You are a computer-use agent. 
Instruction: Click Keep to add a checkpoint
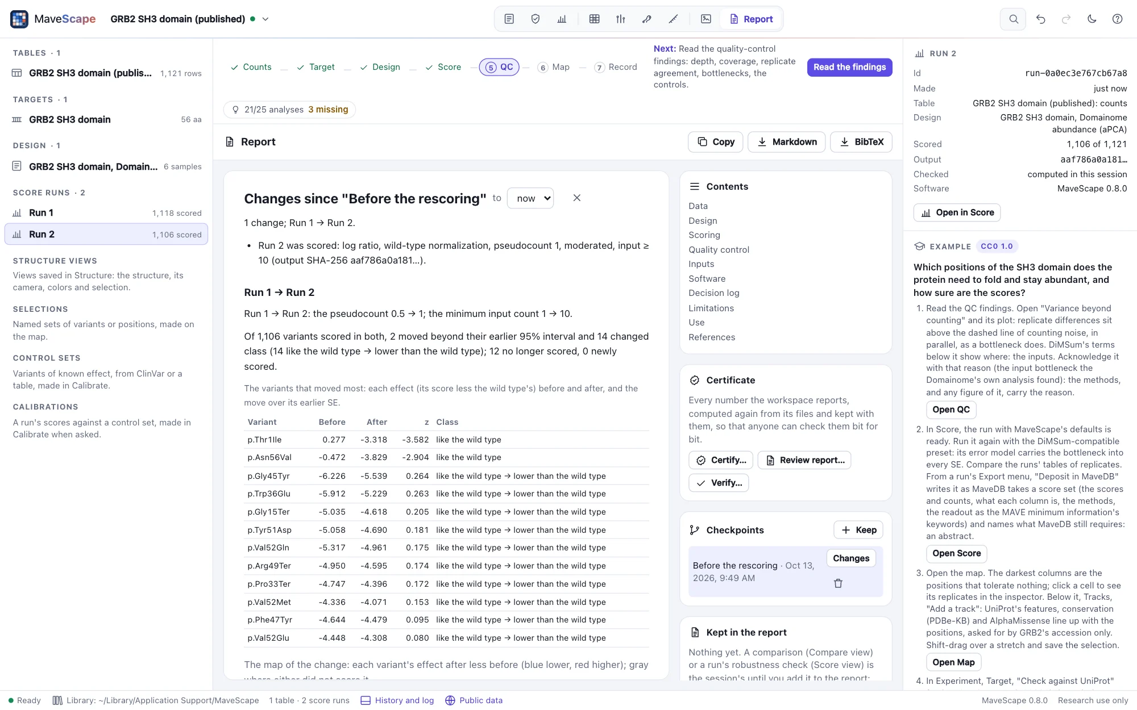click(858, 530)
